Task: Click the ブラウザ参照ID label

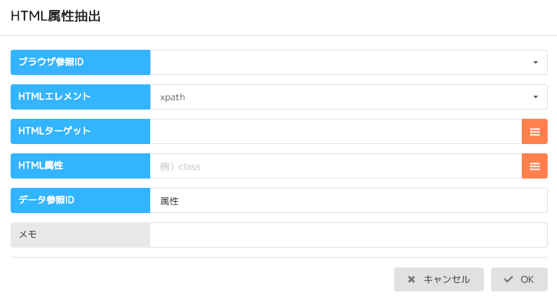Action: [x=80, y=62]
